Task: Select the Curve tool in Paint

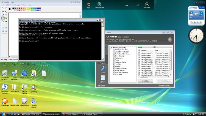Action: [x=6, y=24]
